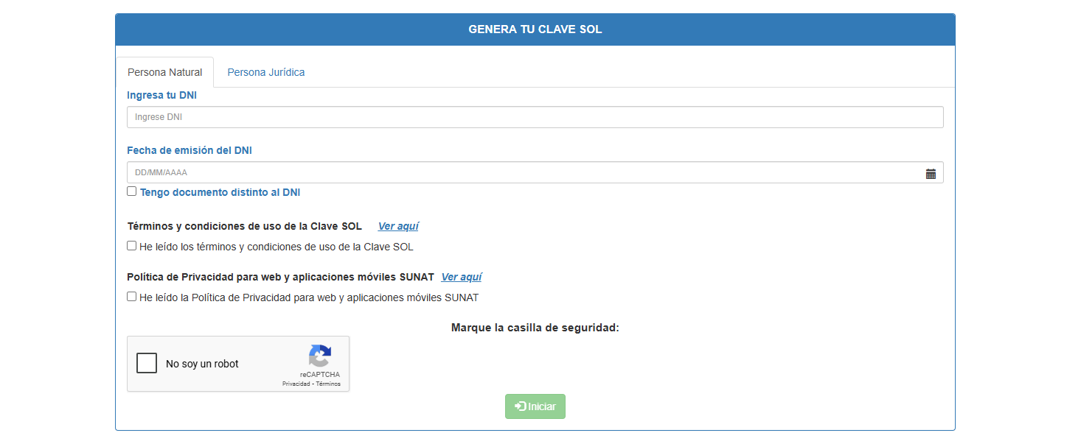Open 'Ver aquí' link for Términos y condiciones

[x=398, y=226]
